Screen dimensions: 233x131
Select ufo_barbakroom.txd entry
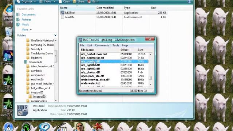114,54
